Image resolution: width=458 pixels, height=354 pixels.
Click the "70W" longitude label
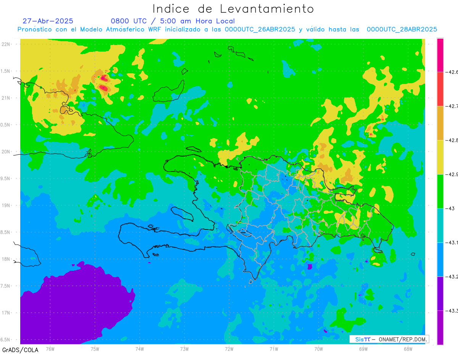[x=319, y=348]
